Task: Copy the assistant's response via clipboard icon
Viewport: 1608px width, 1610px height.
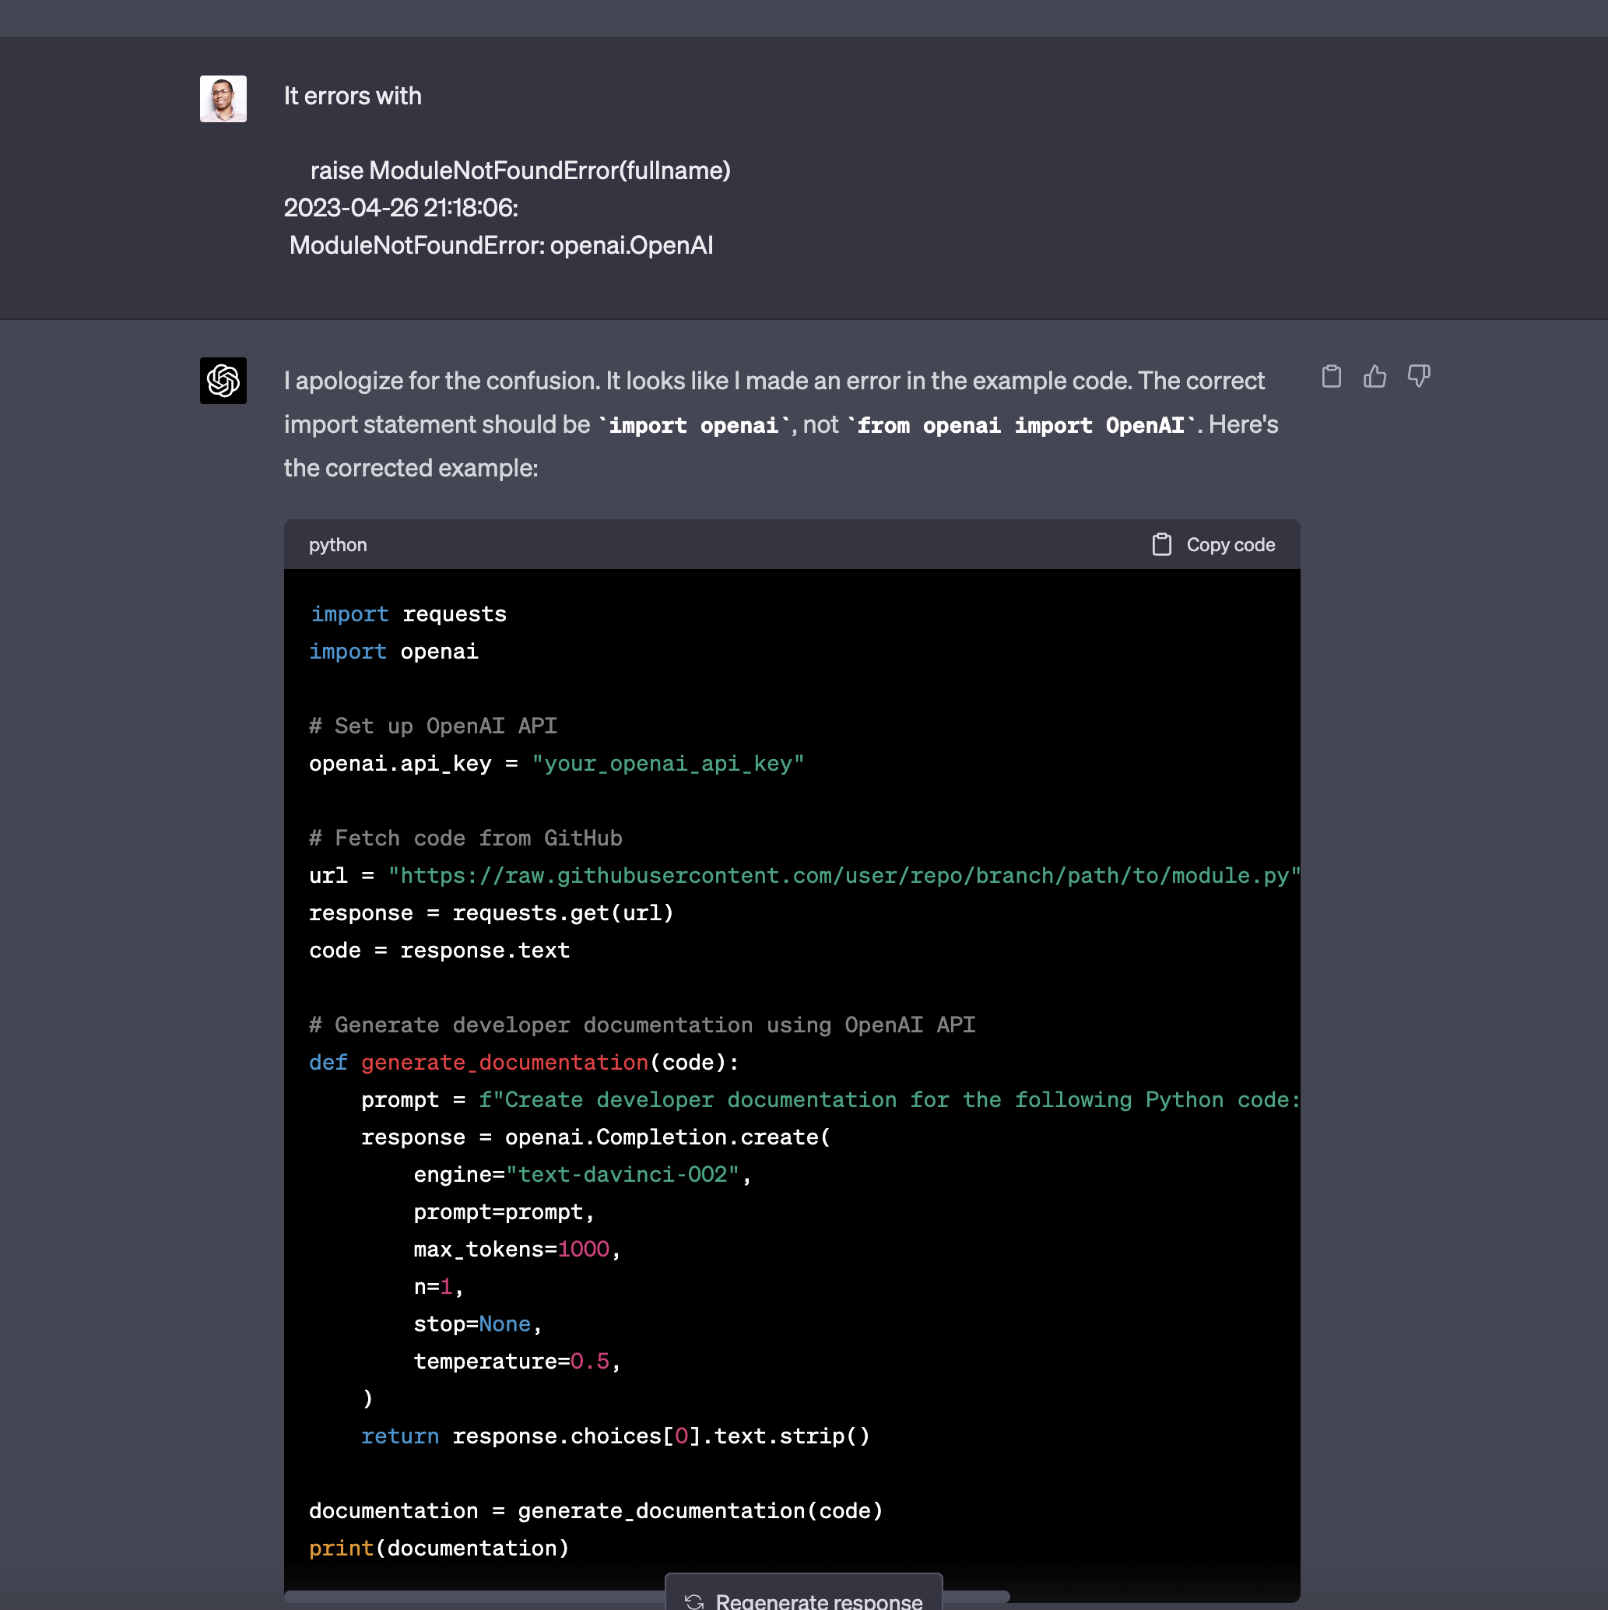Action: coord(1331,377)
